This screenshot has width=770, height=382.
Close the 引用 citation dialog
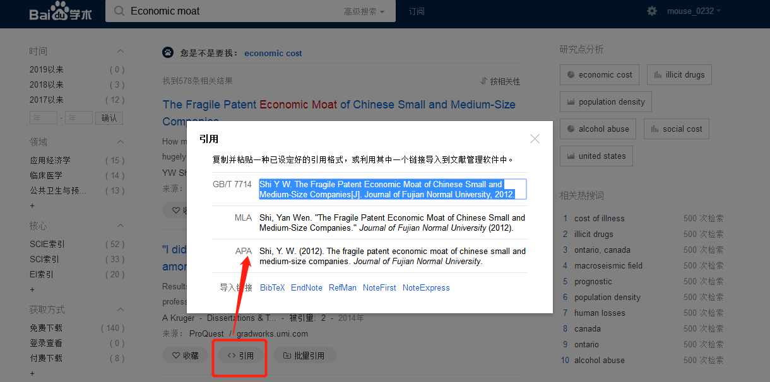pyautogui.click(x=535, y=139)
